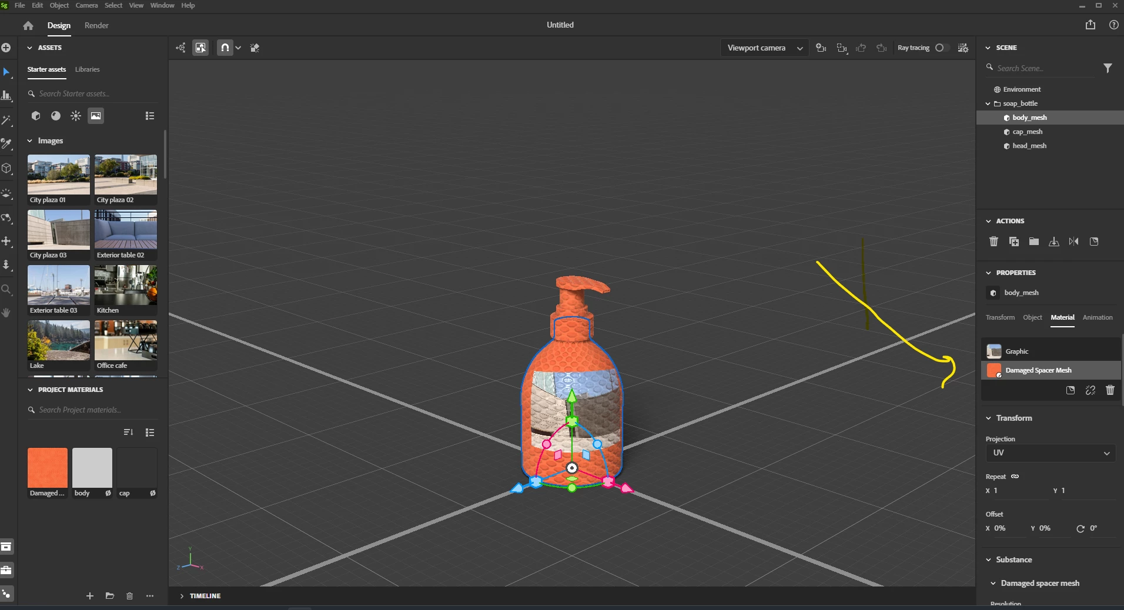The image size is (1124, 610).
Task: Click the Search Scene field
Action: 1040,68
